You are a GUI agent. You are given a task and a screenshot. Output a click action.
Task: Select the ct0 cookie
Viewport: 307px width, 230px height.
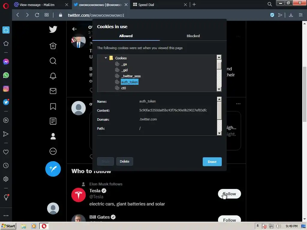coord(124,88)
